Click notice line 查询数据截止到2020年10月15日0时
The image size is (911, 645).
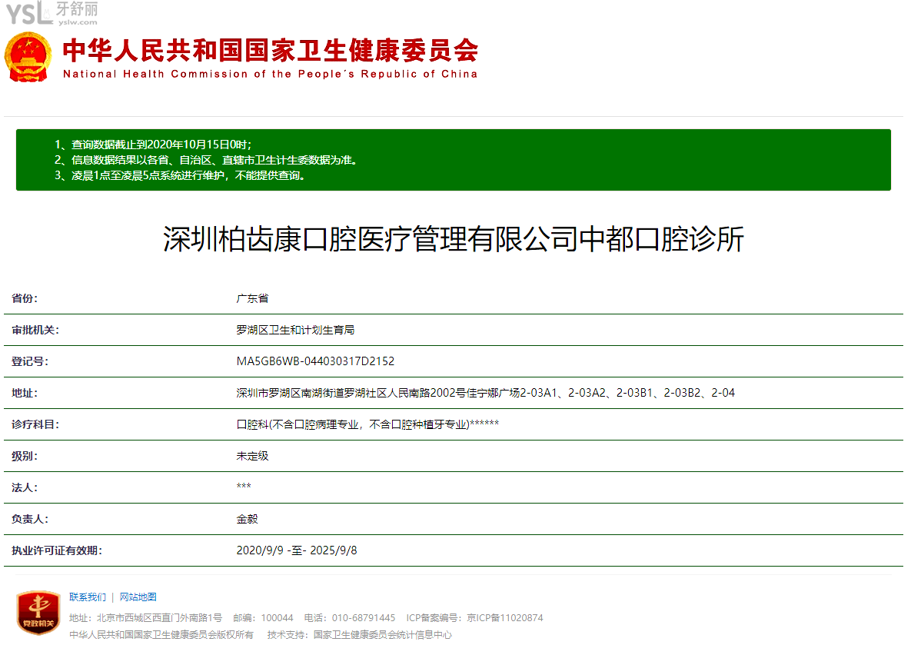154,145
